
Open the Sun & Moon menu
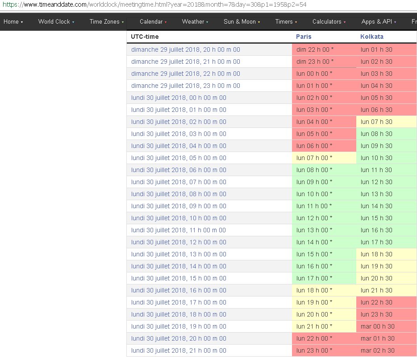[x=242, y=22]
